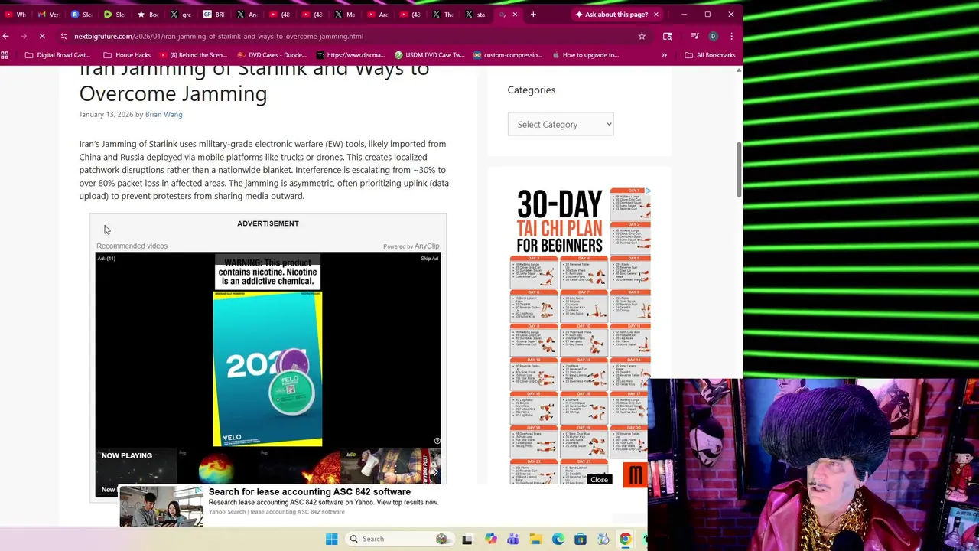The height and width of the screenshot is (551, 979).
Task: Open Microsoft Teams from the taskbar
Action: (x=512, y=540)
